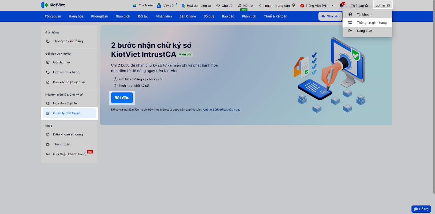Open Điều khoản sử dụng page
Image resolution: width=435 pixels, height=214 pixels.
[69, 134]
